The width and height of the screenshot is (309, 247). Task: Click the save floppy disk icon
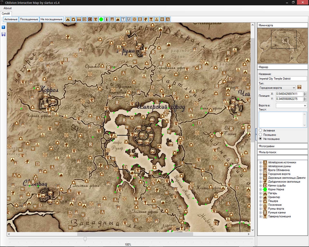(4, 34)
